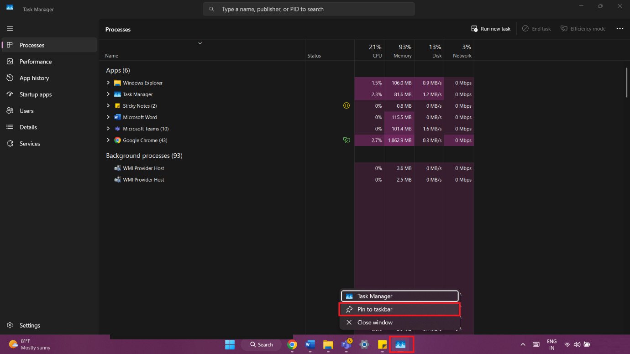Switch to the Users tab
The width and height of the screenshot is (630, 354).
[49, 111]
